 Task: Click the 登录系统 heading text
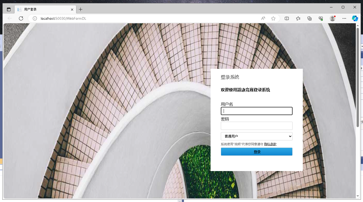tap(230, 77)
